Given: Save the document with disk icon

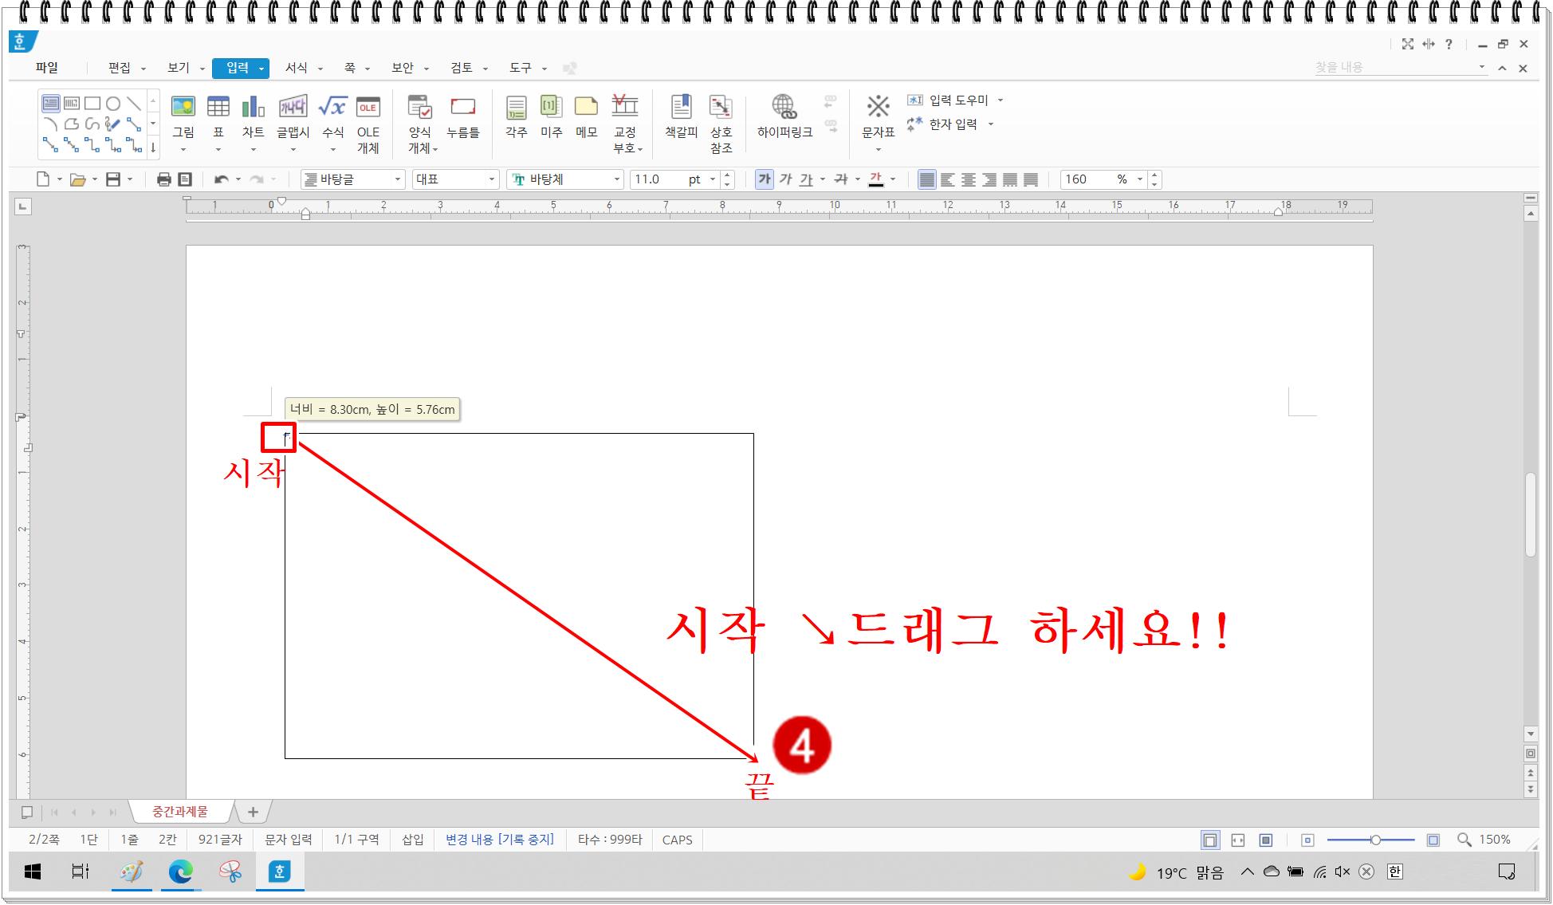Looking at the screenshot, I should [113, 179].
